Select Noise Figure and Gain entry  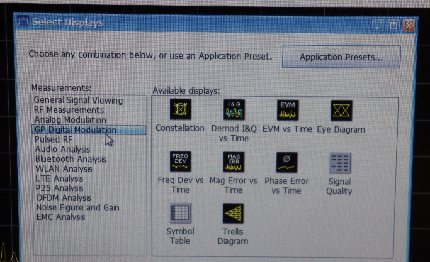coord(78,207)
